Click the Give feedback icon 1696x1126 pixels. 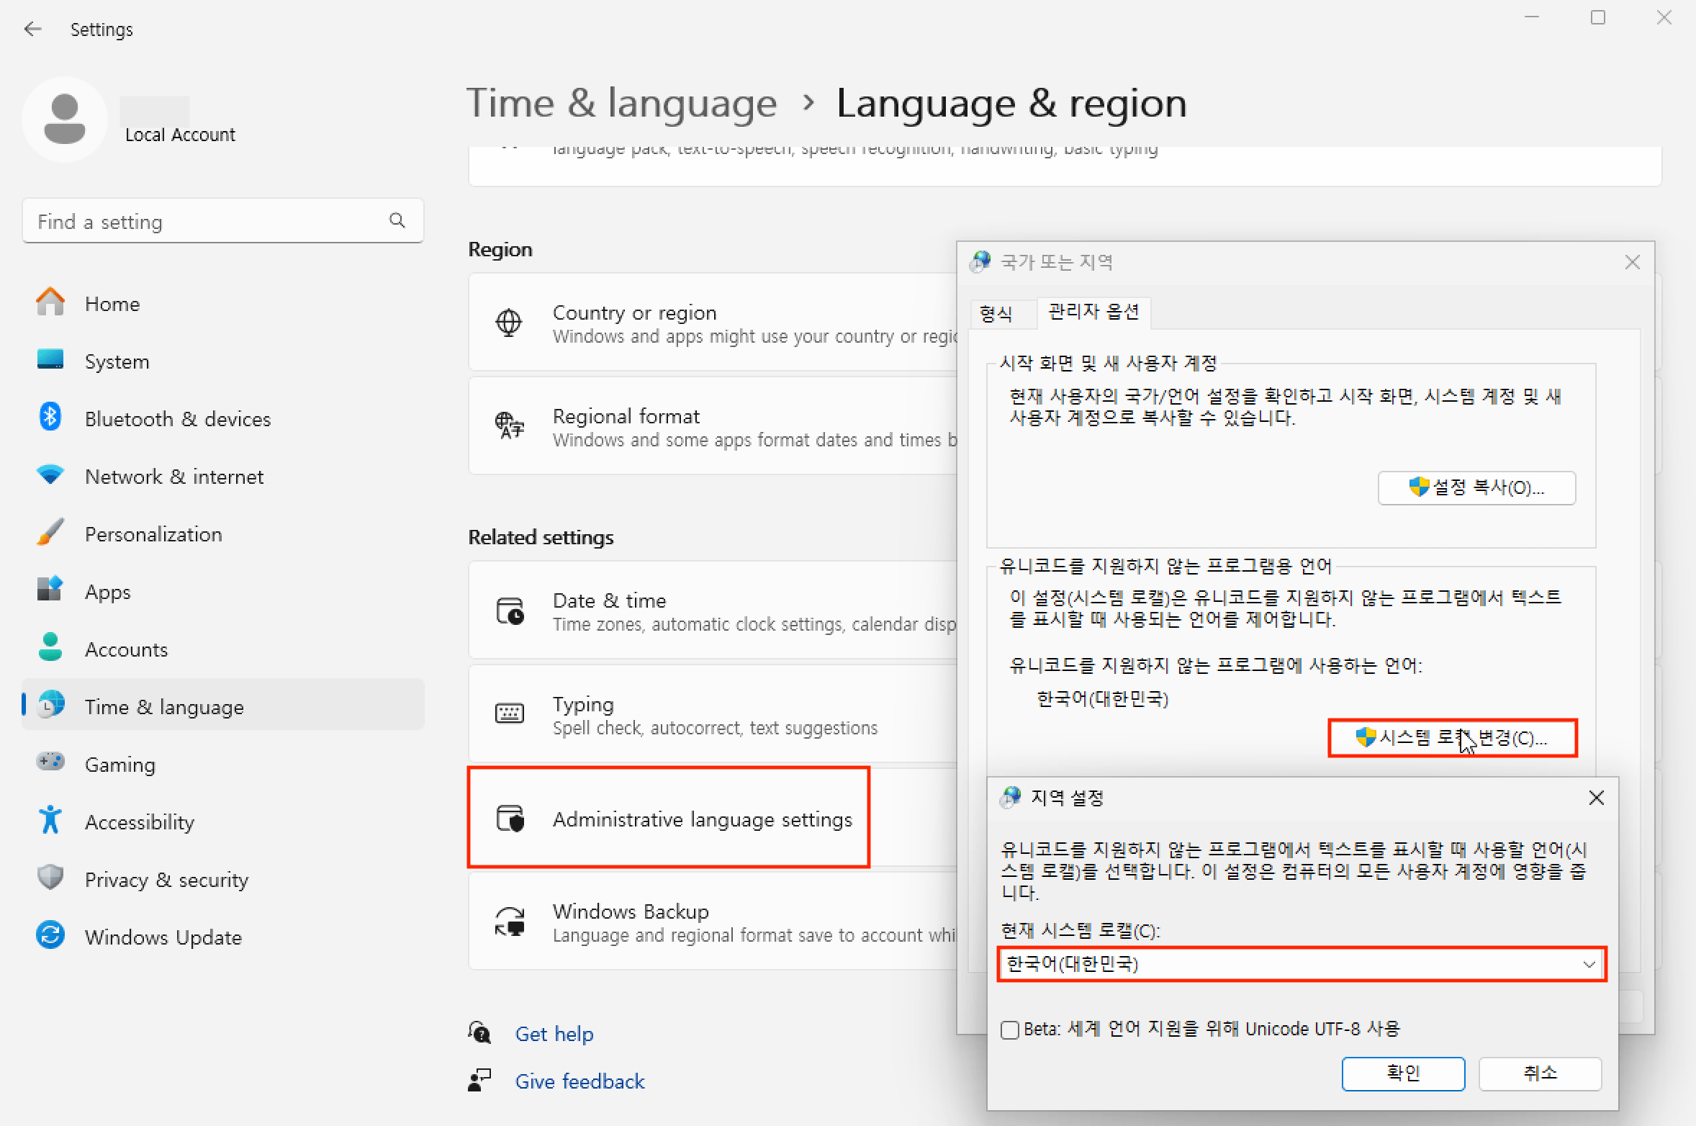click(x=479, y=1081)
